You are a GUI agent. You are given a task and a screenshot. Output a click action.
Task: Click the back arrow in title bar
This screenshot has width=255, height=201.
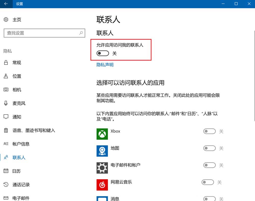[x=6, y=4]
